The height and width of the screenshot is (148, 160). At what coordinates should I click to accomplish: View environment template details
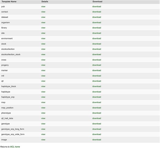(x=43, y=38)
